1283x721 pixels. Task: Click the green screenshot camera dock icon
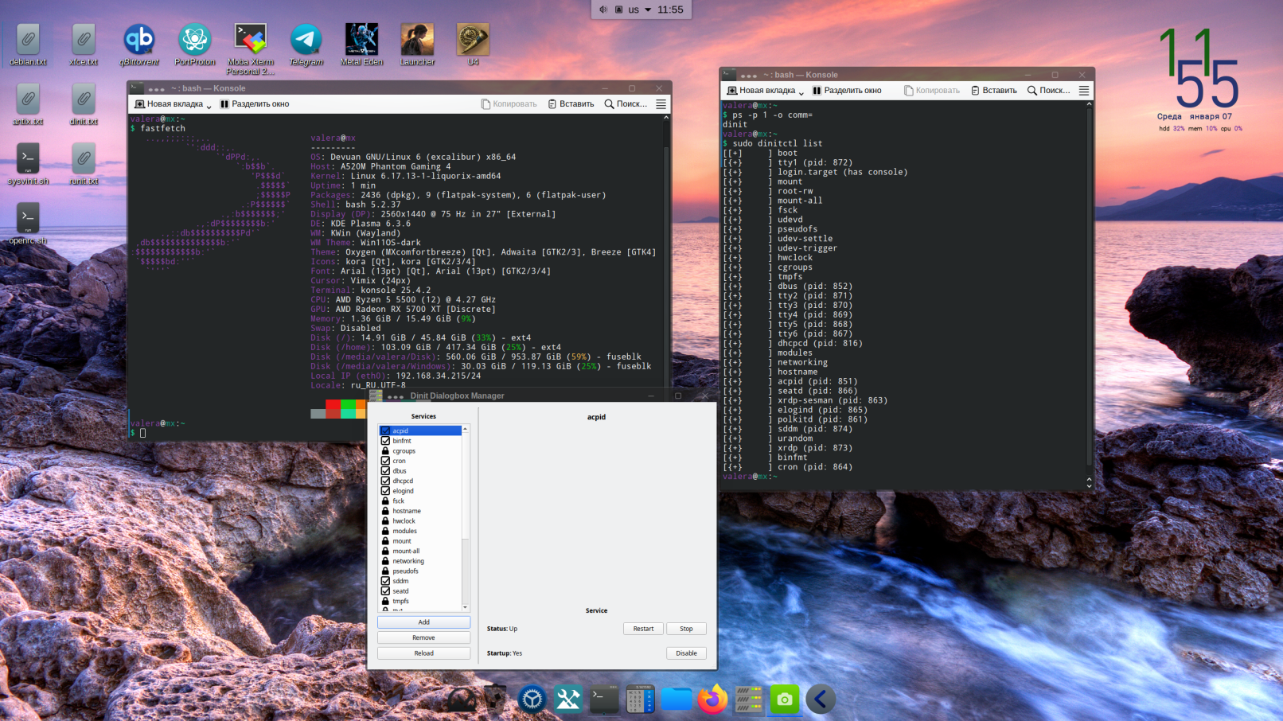click(x=784, y=700)
